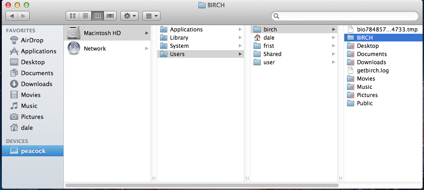Click the back navigation arrow
Screen dimensions: 424x190
(x=12, y=16)
